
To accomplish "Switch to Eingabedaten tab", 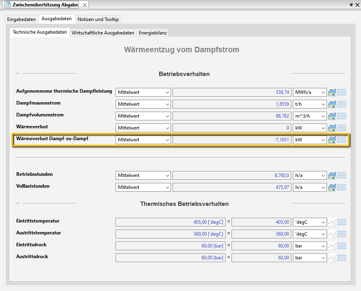I will [x=21, y=19].
